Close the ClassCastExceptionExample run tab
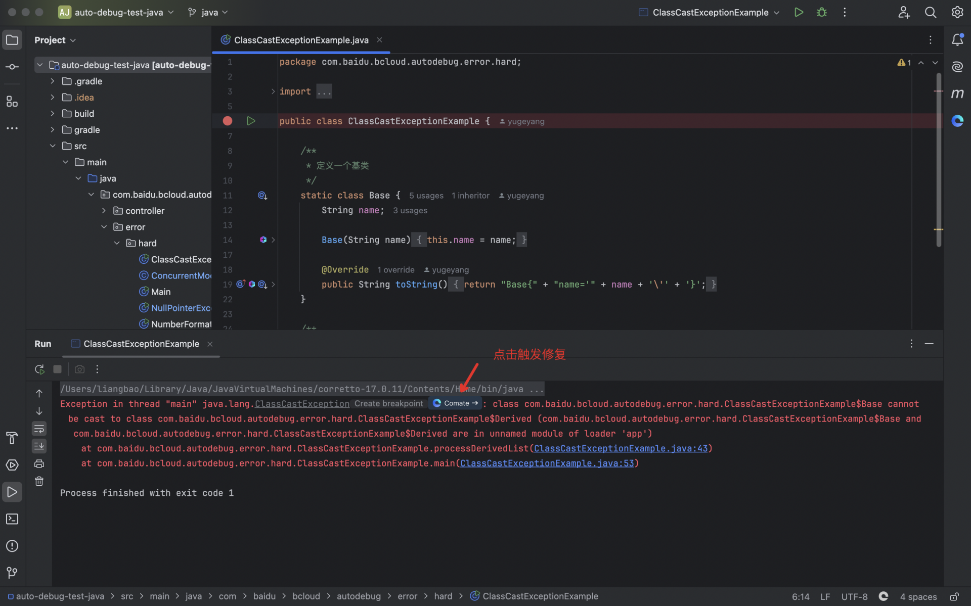The image size is (971, 606). pos(210,344)
